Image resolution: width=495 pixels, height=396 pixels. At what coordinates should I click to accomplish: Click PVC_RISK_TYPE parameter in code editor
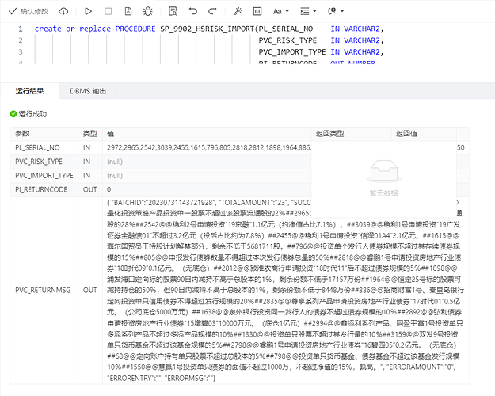click(287, 40)
